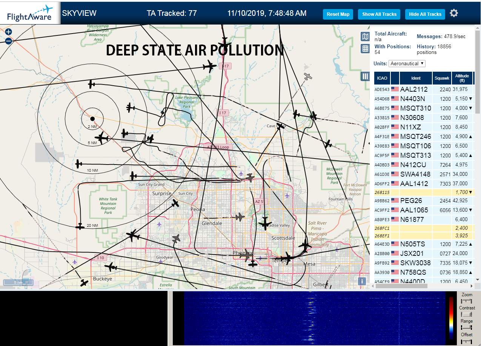The width and height of the screenshot is (481, 346).
Task: Select the yellow 268115 row
Action: 424,192
